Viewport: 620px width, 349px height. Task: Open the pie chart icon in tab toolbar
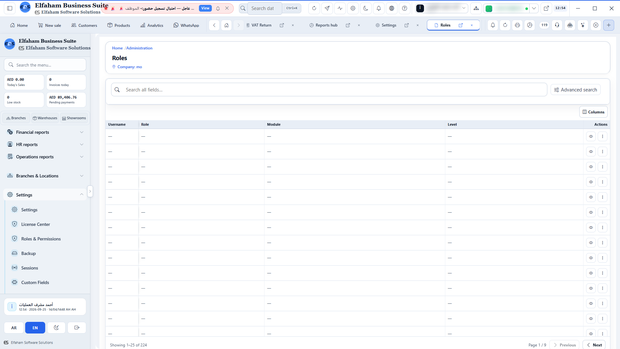tap(530, 25)
